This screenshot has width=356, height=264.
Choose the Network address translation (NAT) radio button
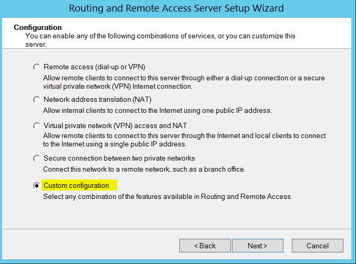point(36,100)
